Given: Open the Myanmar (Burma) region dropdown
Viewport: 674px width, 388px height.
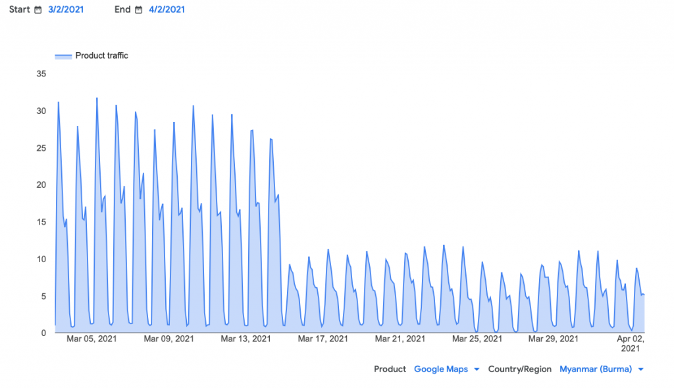Looking at the screenshot, I should click(x=595, y=370).
